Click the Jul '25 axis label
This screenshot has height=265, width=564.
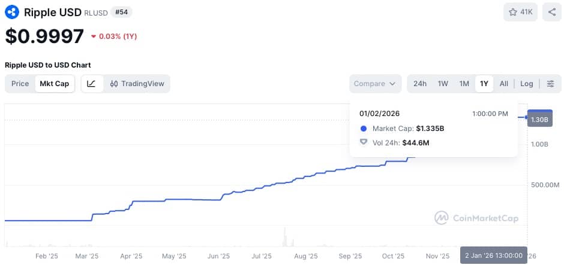262,256
